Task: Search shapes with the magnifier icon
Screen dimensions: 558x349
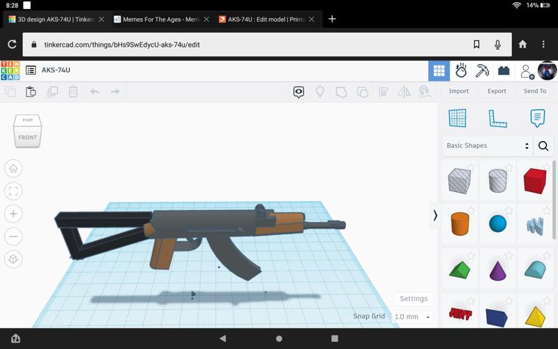Action: [x=543, y=146]
